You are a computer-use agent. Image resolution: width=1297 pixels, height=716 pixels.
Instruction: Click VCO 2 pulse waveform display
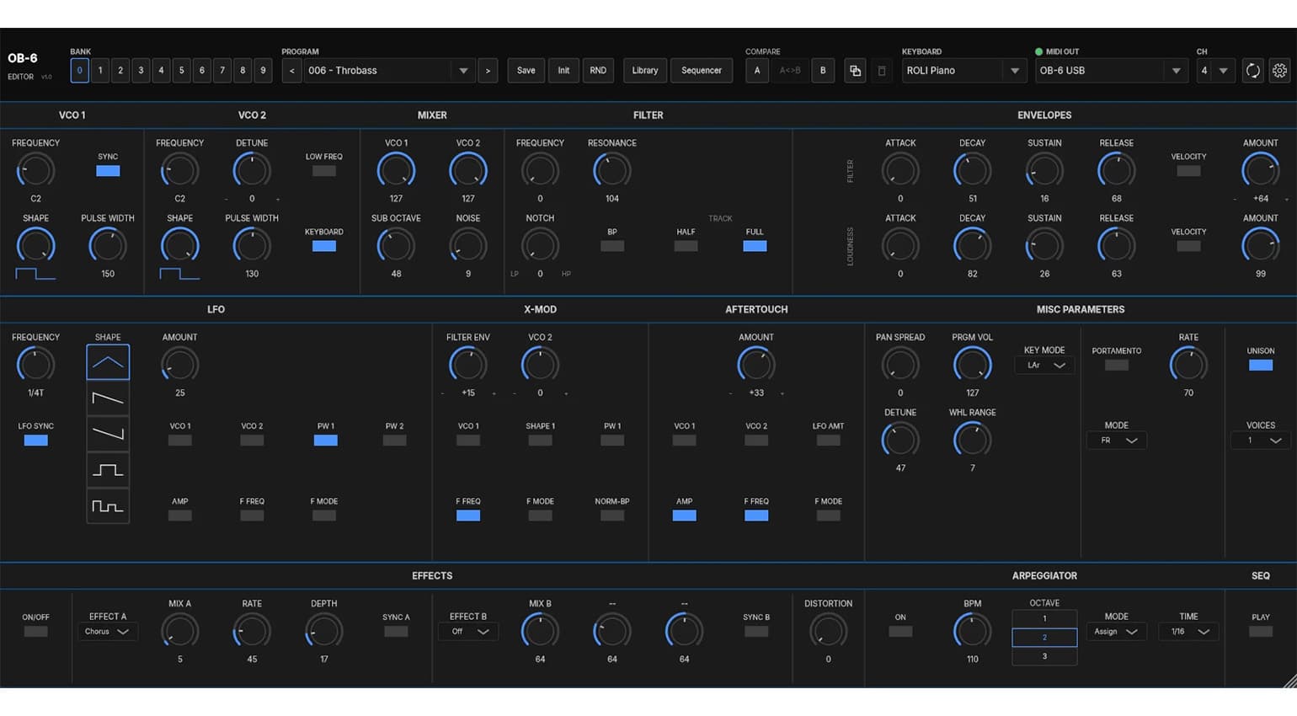click(179, 274)
